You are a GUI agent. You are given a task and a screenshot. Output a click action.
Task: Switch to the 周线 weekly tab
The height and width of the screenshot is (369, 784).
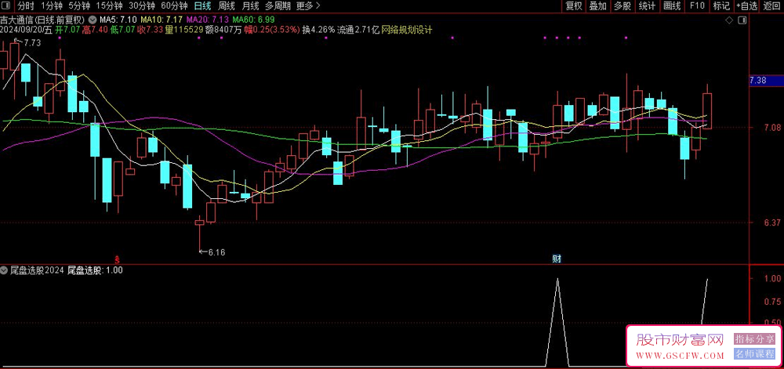pyautogui.click(x=226, y=5)
